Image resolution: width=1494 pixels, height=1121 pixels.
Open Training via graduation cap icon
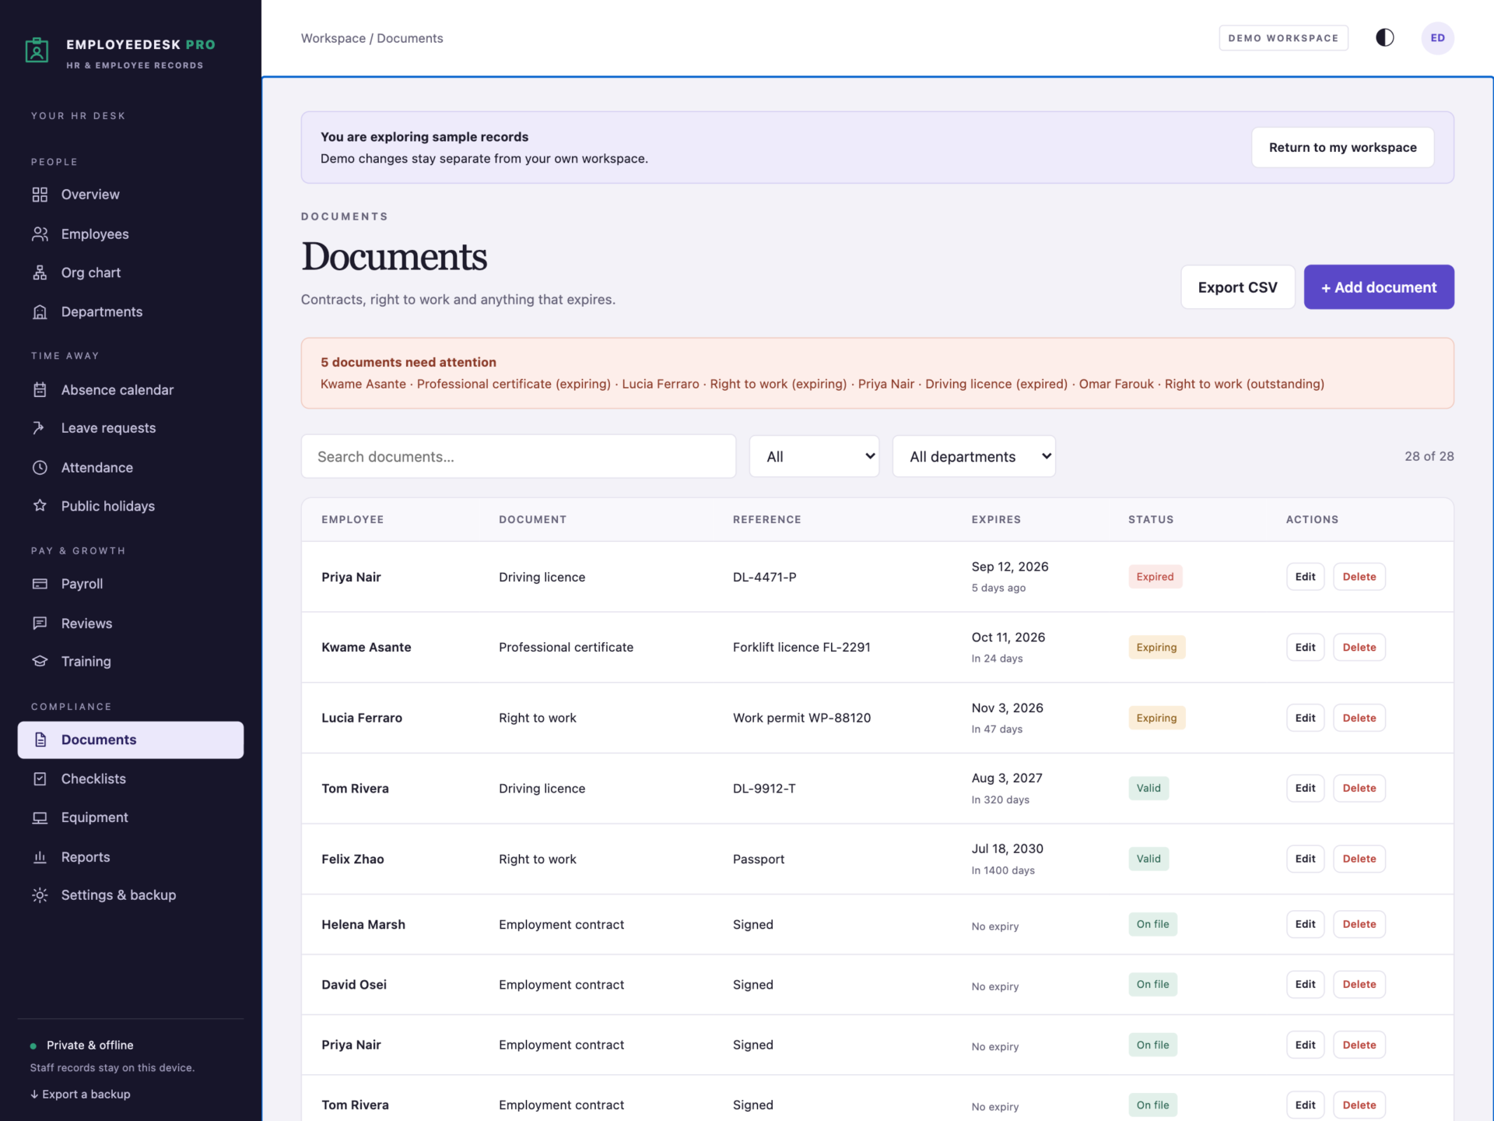point(40,662)
